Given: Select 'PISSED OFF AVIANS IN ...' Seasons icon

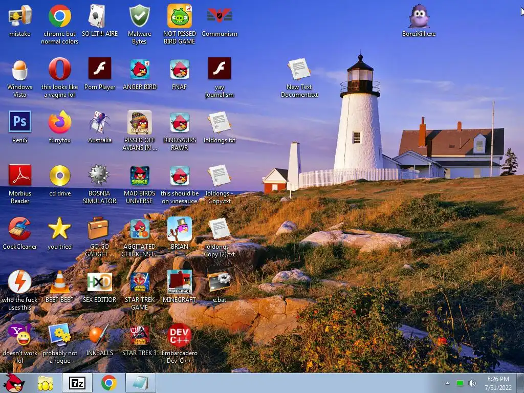Looking at the screenshot, I should pos(139,122).
